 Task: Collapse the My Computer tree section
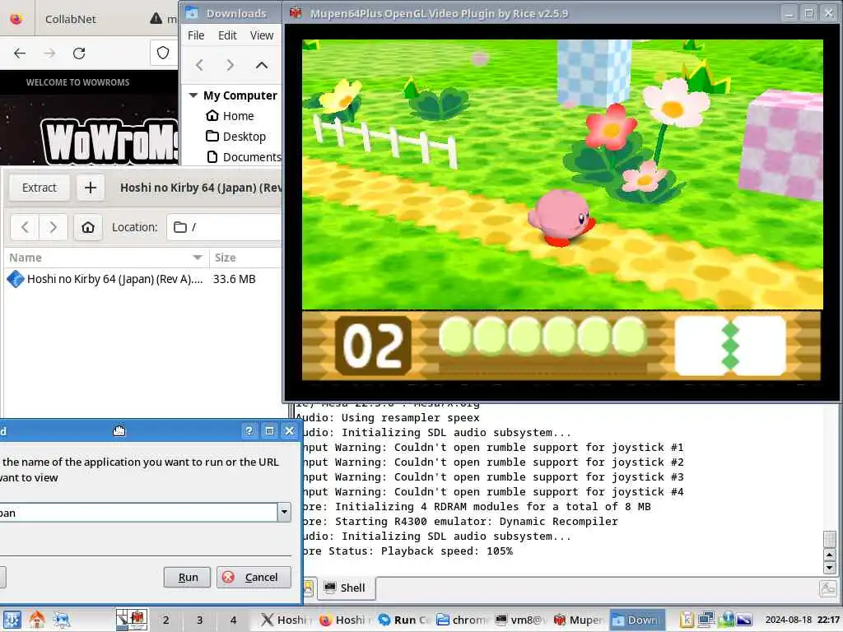click(193, 95)
